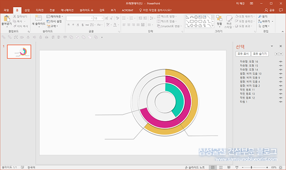Image resolution: width=286 pixels, height=170 pixels.
Task: Switch to the 삽입 (Insert) tab
Action: click(27, 10)
